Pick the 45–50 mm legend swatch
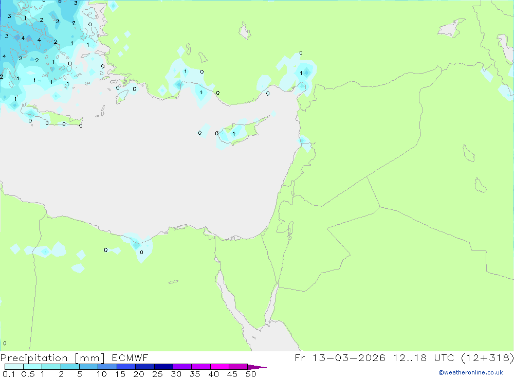Screen dimensions: 514x377 click(x=238, y=367)
